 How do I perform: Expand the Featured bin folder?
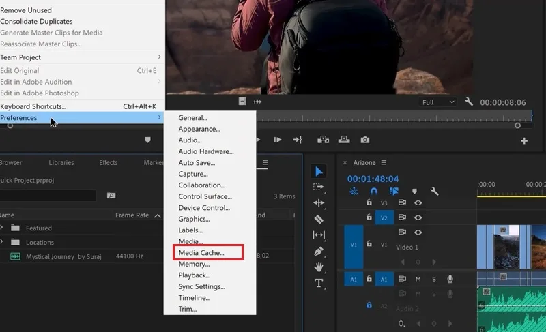(x=2, y=228)
